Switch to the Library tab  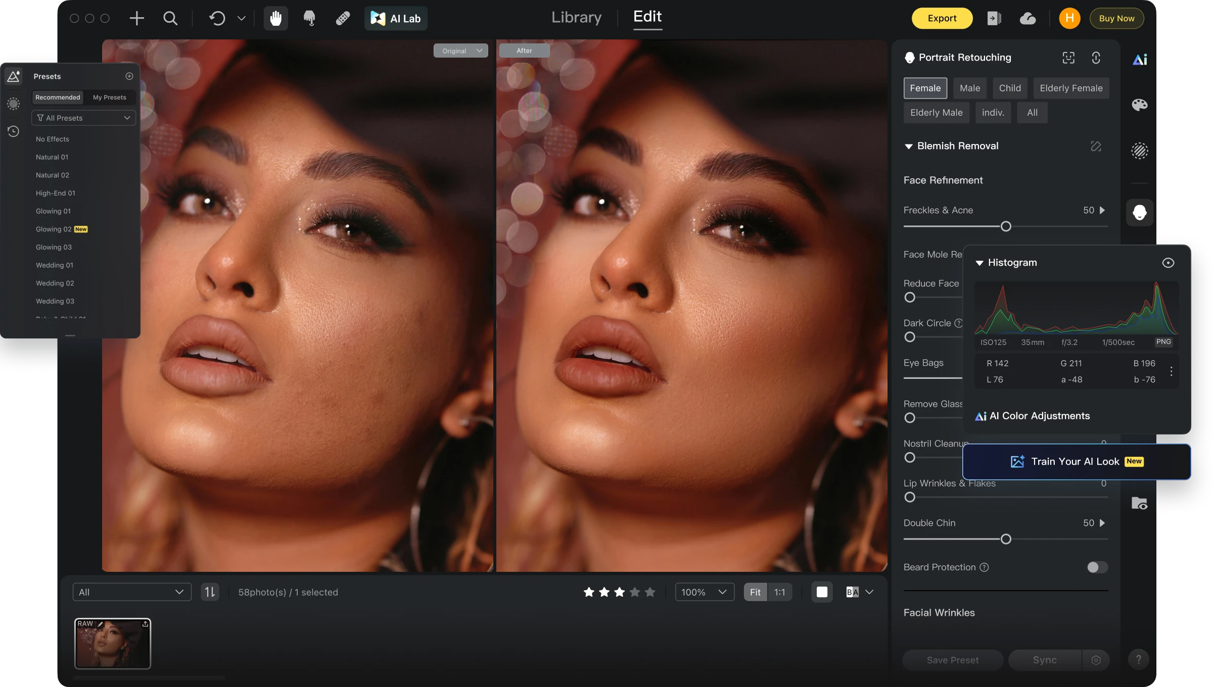(x=576, y=17)
